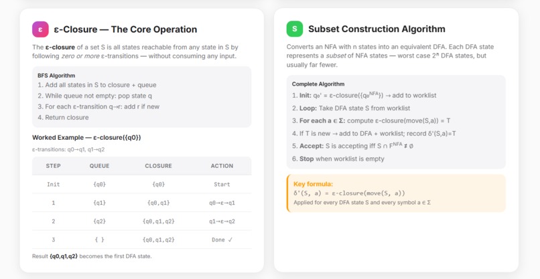Viewport: 540px width, 279px height.
Task: Click the q0→ε→q1 action cell
Action: click(222, 203)
